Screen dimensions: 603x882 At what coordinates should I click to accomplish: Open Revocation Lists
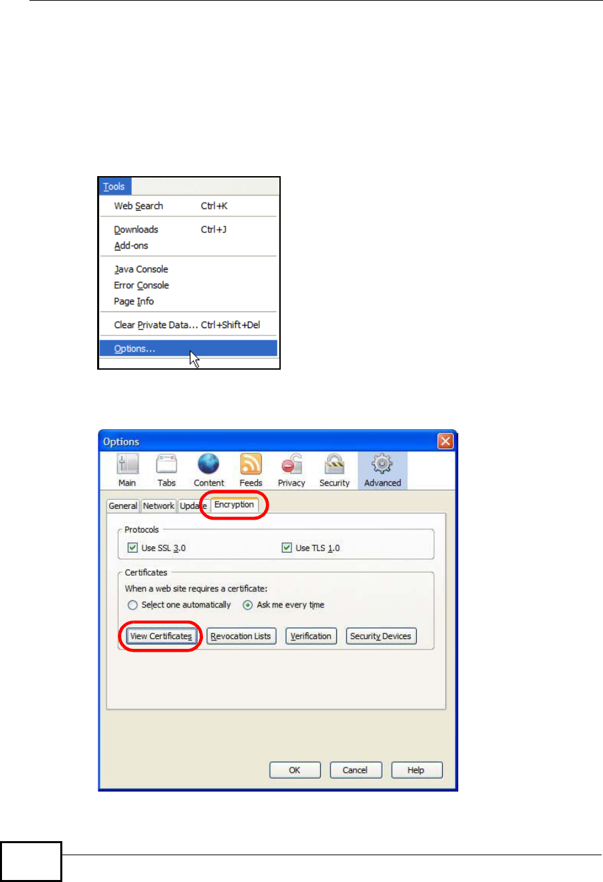241,636
